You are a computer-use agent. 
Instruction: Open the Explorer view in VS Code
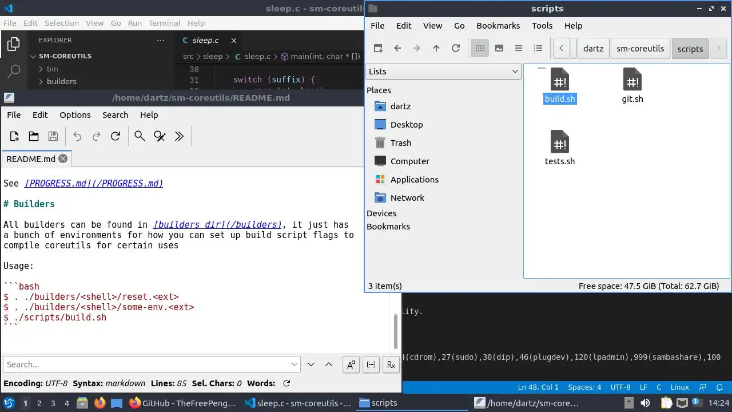tap(13, 44)
